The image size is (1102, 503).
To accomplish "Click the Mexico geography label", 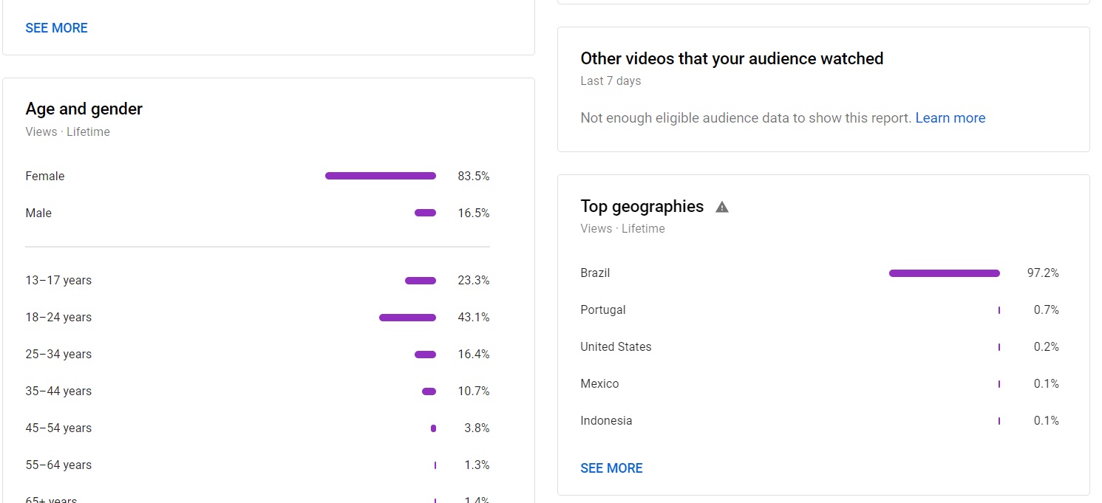I will (x=599, y=384).
